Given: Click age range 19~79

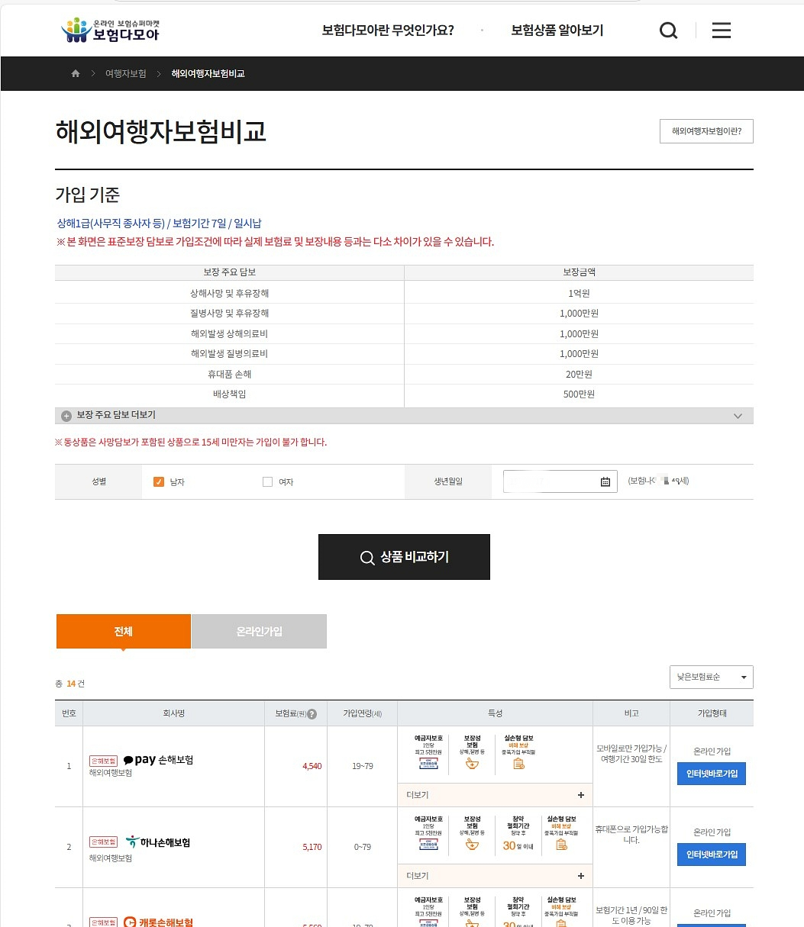Looking at the screenshot, I should (363, 766).
